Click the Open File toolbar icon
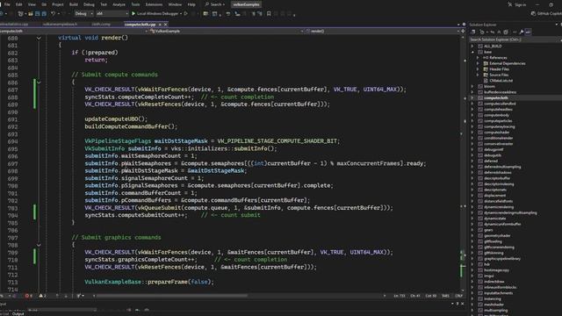 pos(31,14)
